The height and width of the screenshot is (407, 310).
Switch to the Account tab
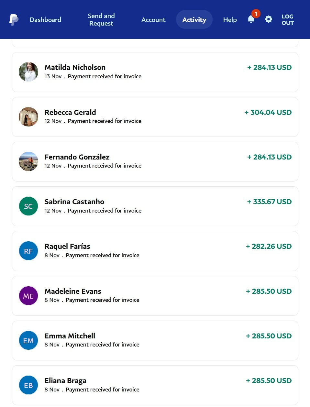[x=153, y=20]
